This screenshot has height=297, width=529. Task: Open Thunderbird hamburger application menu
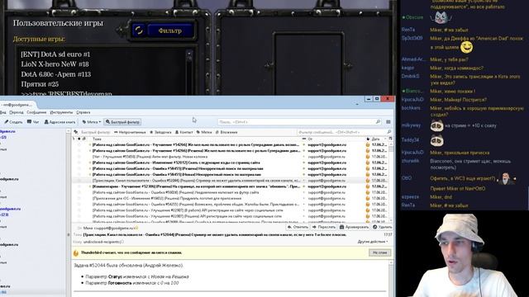[x=388, y=122]
